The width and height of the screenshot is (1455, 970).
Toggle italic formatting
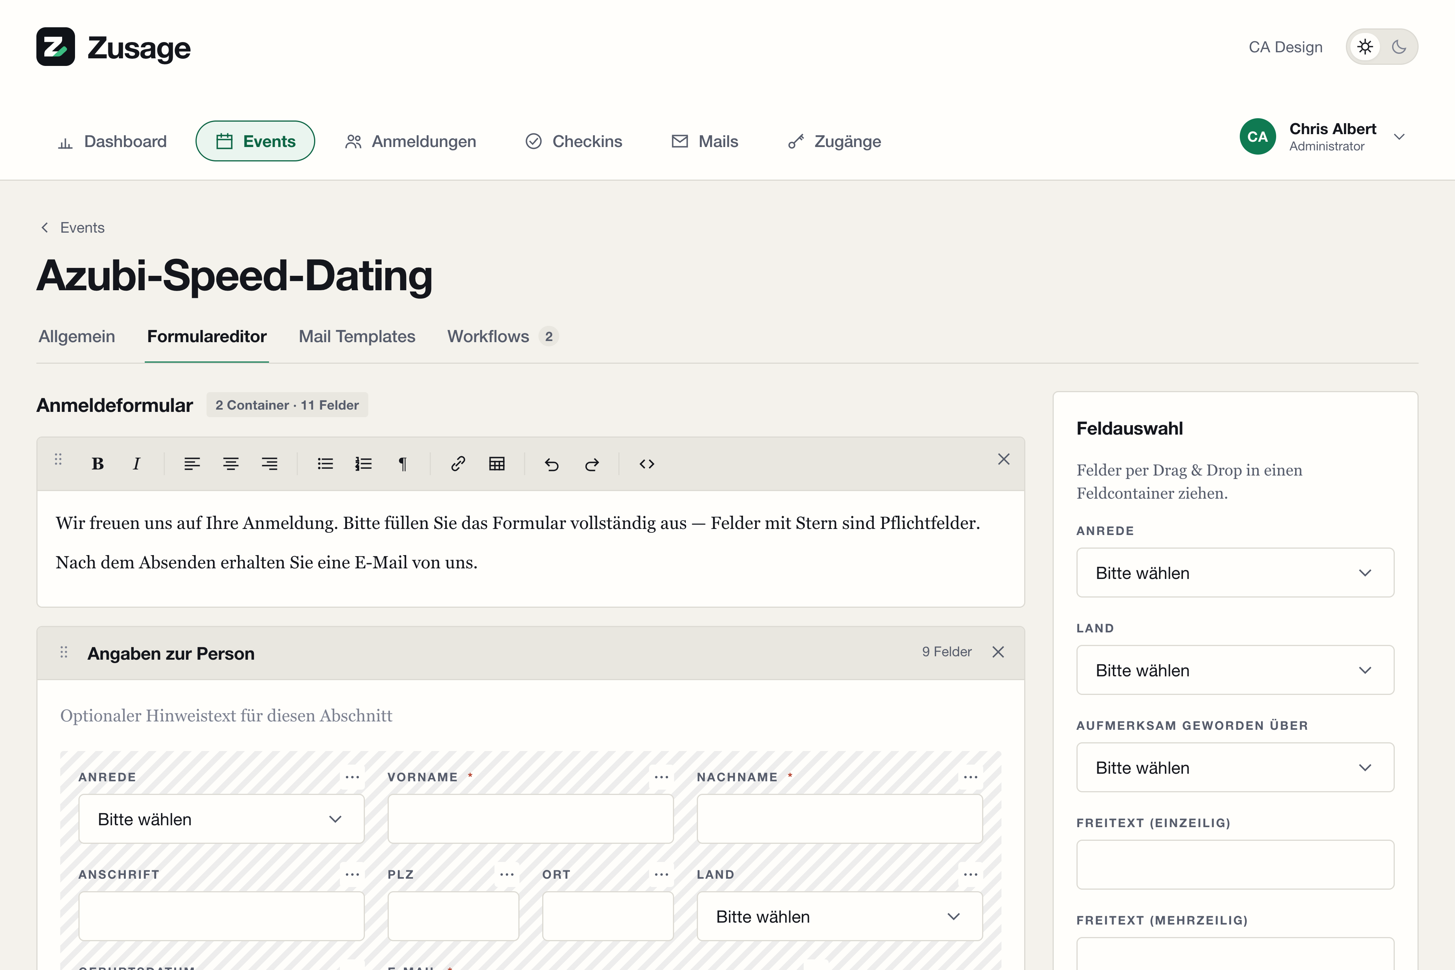pos(136,464)
